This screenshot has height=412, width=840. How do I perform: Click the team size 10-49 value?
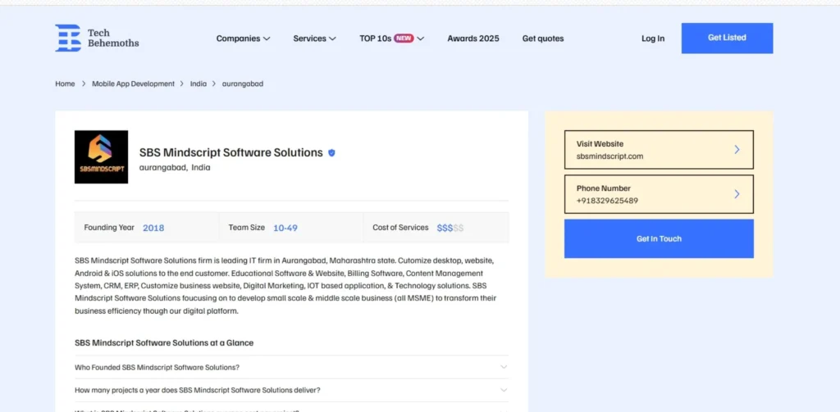pos(285,228)
